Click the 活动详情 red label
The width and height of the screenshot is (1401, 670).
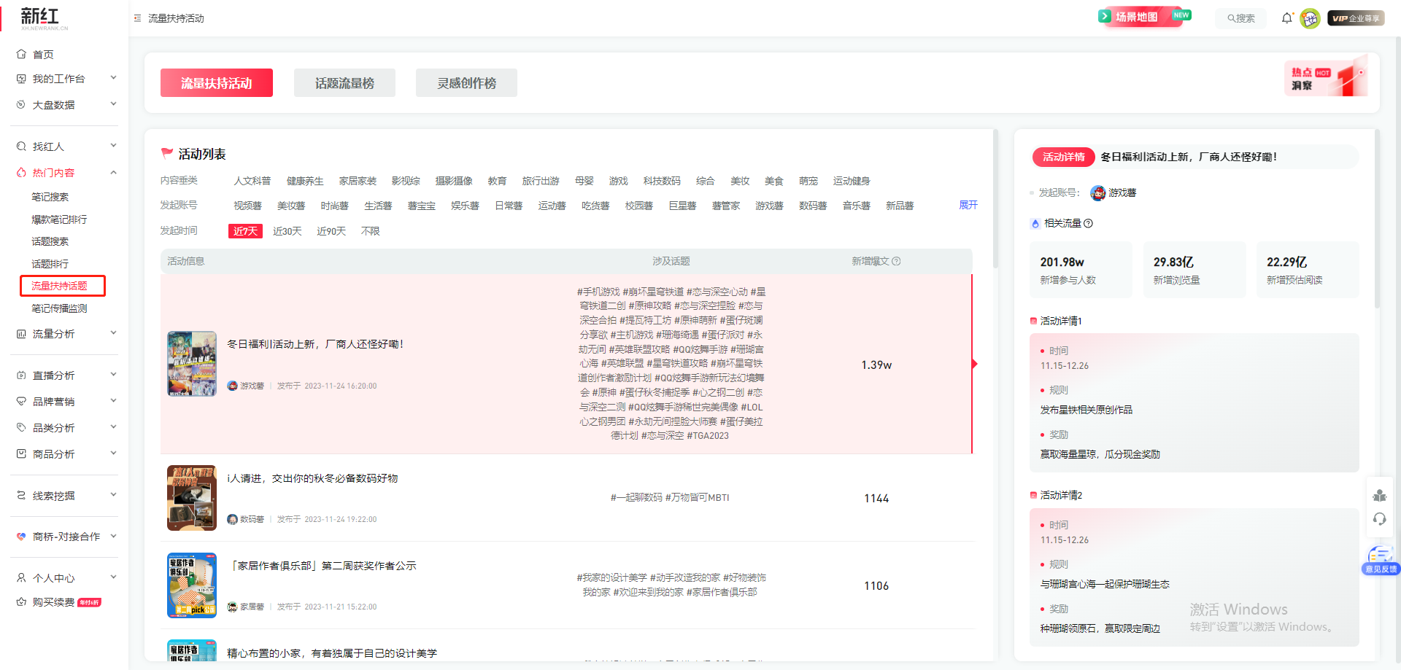[1063, 157]
